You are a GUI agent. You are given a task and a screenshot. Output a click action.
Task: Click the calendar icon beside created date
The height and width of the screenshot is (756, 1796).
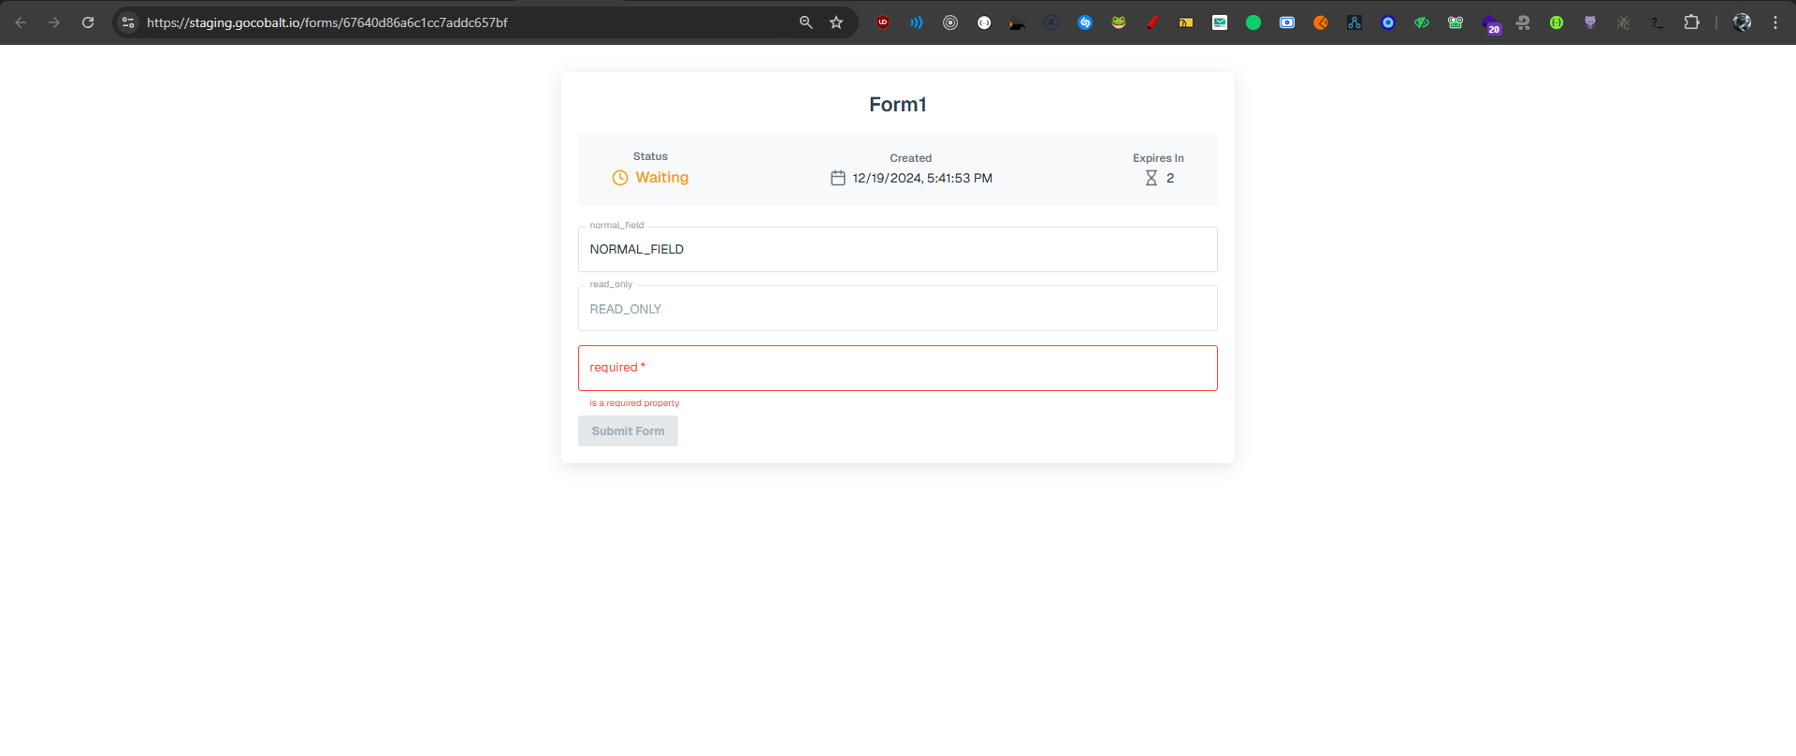pyautogui.click(x=838, y=178)
